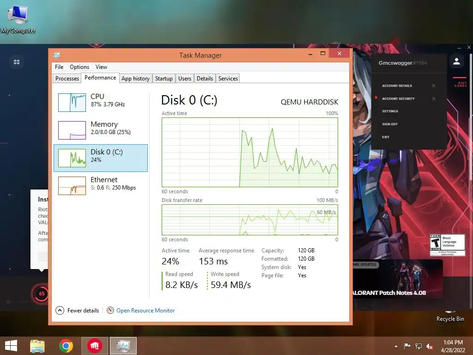Viewport: 473px width, 355px height.
Task: Click the Account Details external link arrow
Action: click(x=433, y=86)
